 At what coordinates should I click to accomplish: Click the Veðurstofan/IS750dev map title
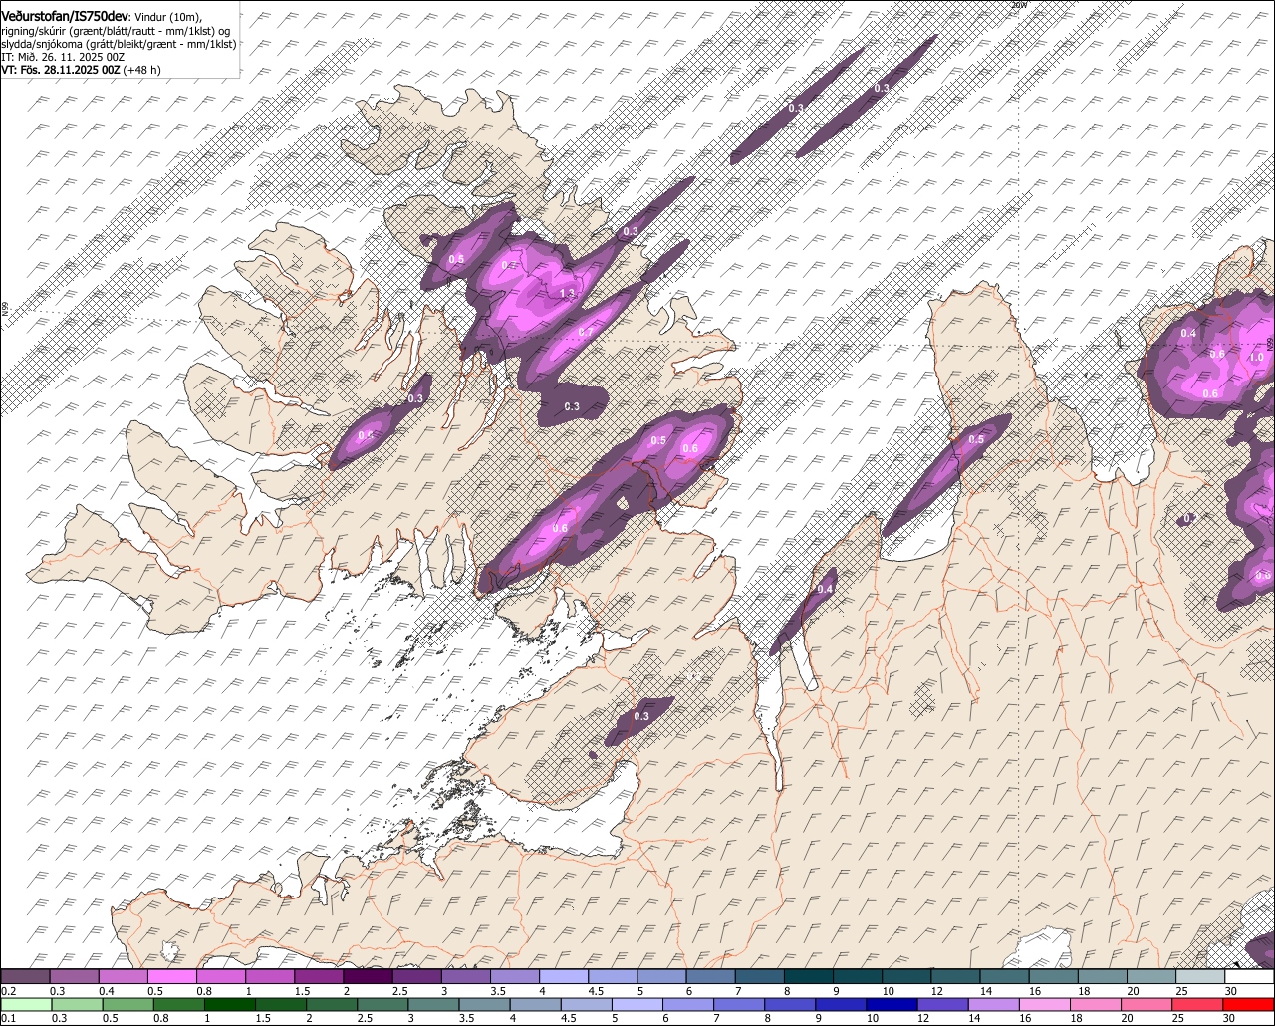[x=65, y=17]
